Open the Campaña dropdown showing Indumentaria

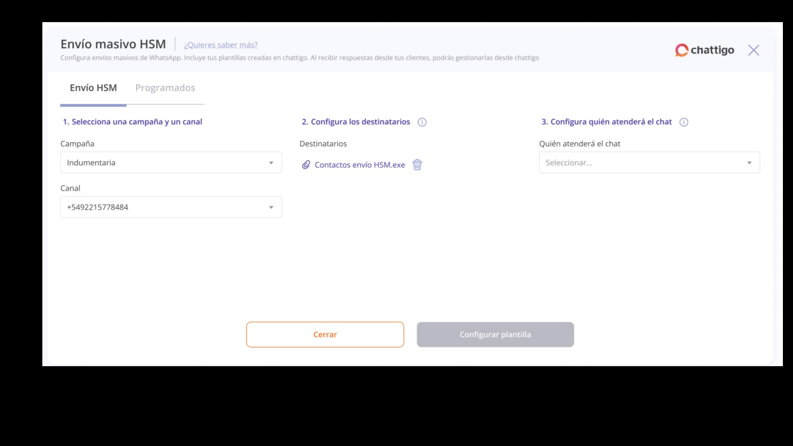(171, 163)
